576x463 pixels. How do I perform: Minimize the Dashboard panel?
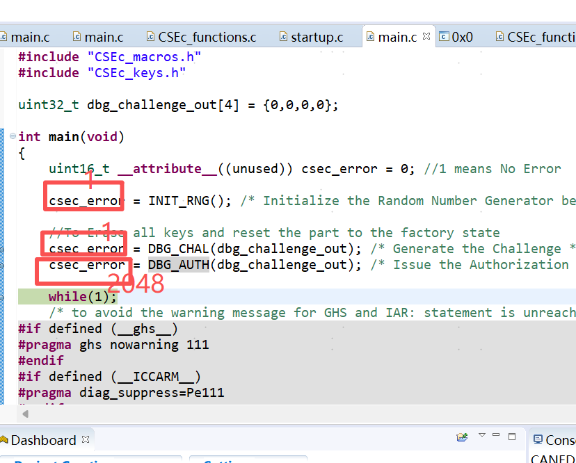click(496, 434)
